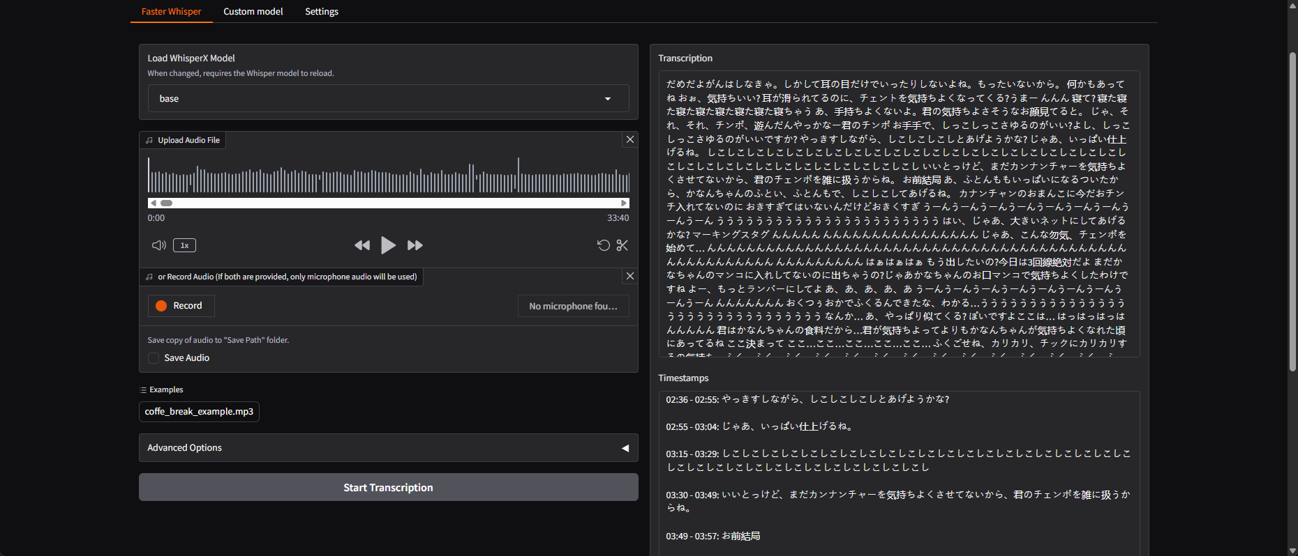Click the dropdown arrow in model selector
The width and height of the screenshot is (1298, 556).
click(607, 99)
